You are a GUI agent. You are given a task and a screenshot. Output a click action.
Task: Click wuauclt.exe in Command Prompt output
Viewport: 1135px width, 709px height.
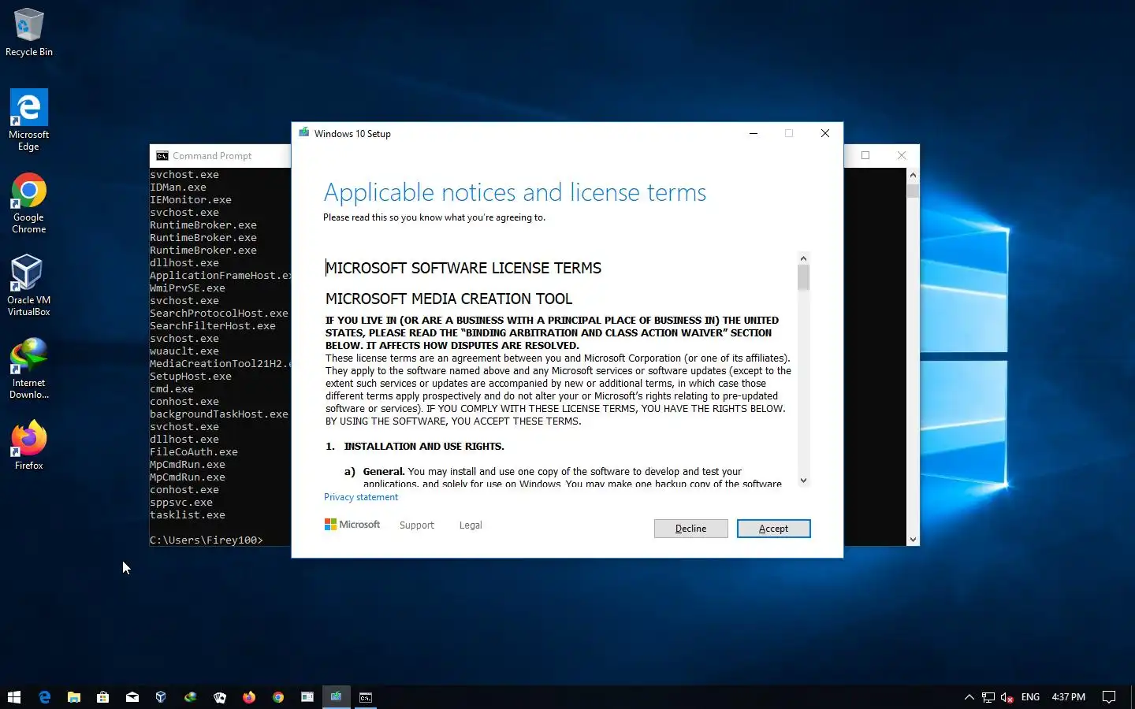point(184,351)
